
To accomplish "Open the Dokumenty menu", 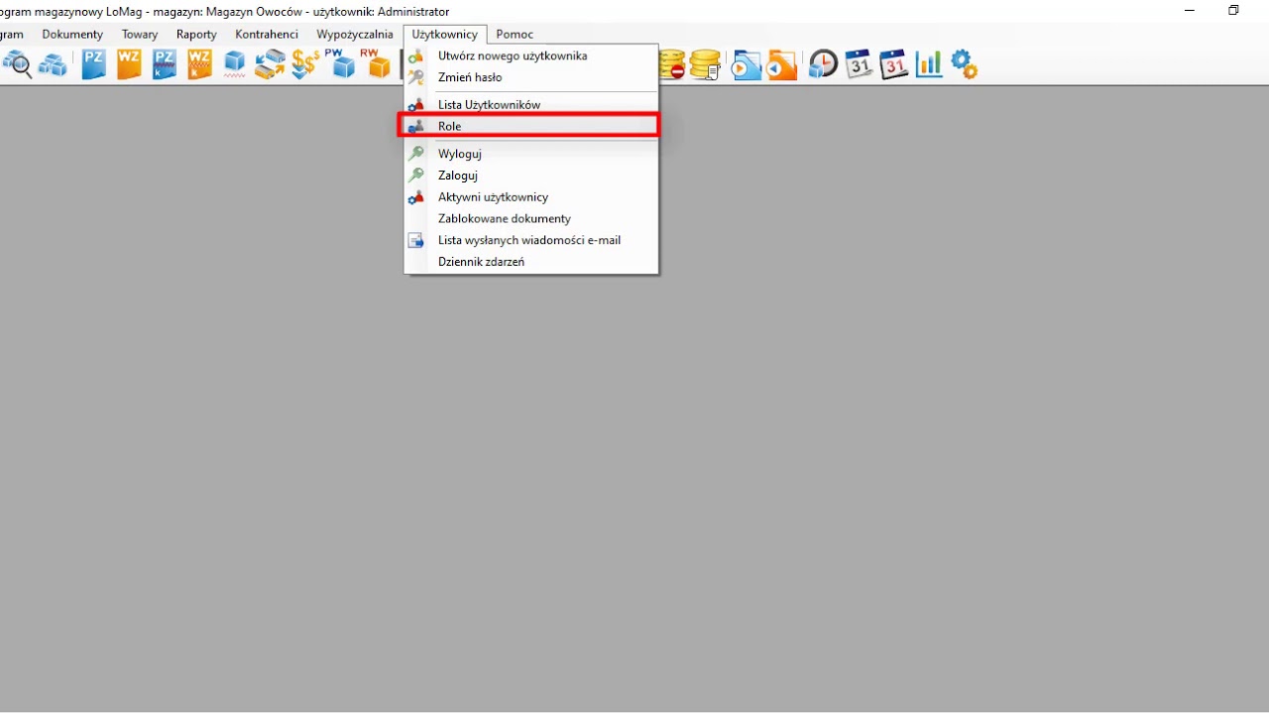I will (x=72, y=34).
